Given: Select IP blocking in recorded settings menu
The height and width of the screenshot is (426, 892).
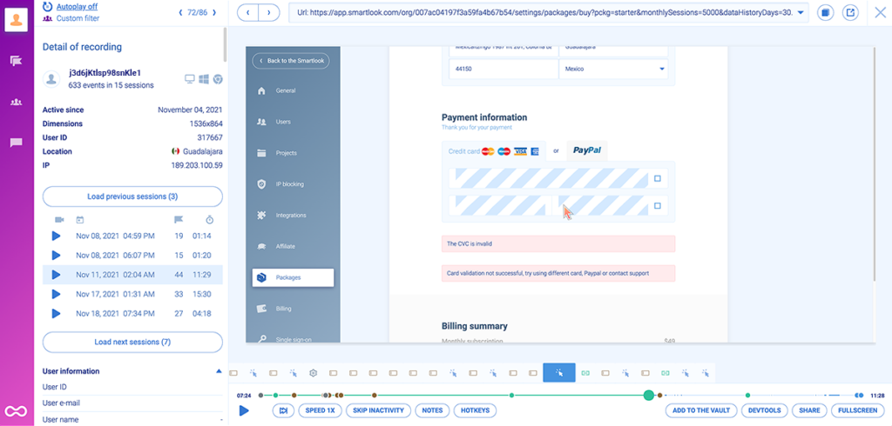Looking at the screenshot, I should 289,184.
